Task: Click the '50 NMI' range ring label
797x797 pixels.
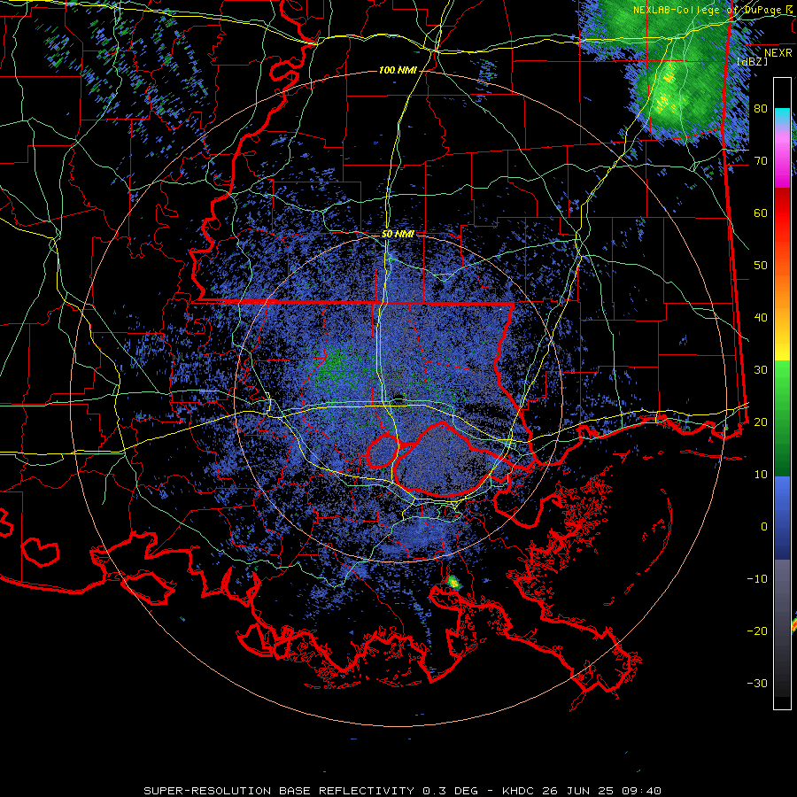Action: point(398,235)
